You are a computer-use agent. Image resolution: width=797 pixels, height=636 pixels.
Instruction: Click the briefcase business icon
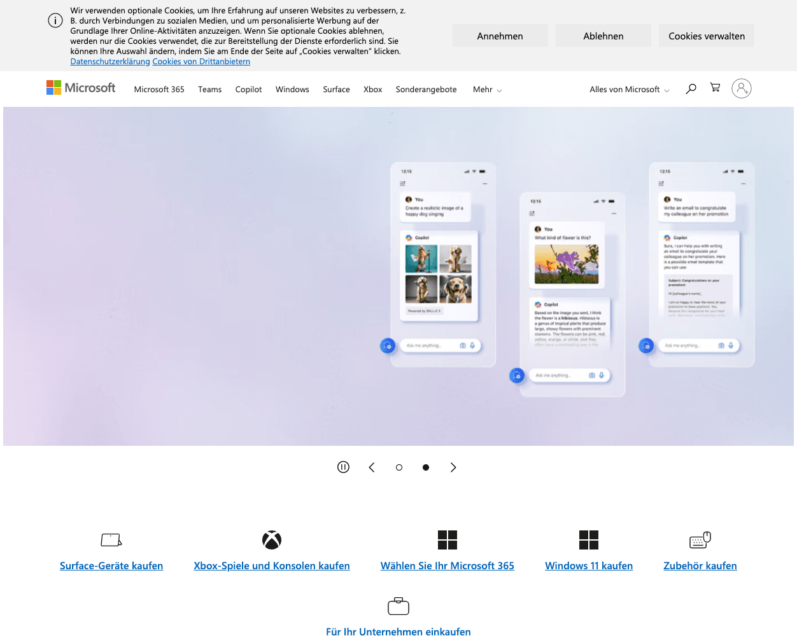click(x=398, y=606)
